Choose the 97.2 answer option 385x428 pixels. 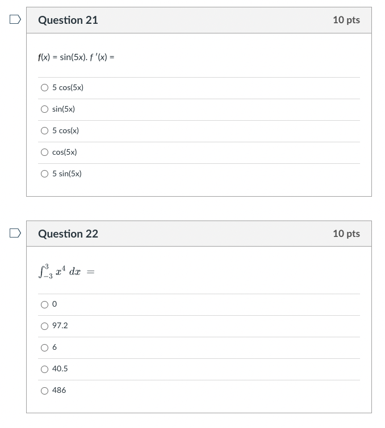click(x=44, y=326)
